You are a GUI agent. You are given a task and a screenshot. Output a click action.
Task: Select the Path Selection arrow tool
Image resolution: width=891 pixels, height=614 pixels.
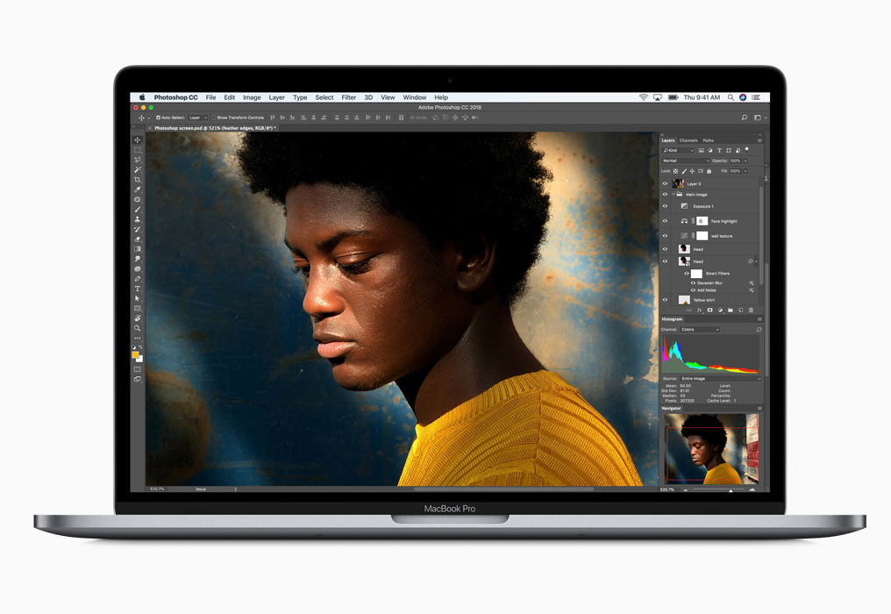(x=137, y=298)
